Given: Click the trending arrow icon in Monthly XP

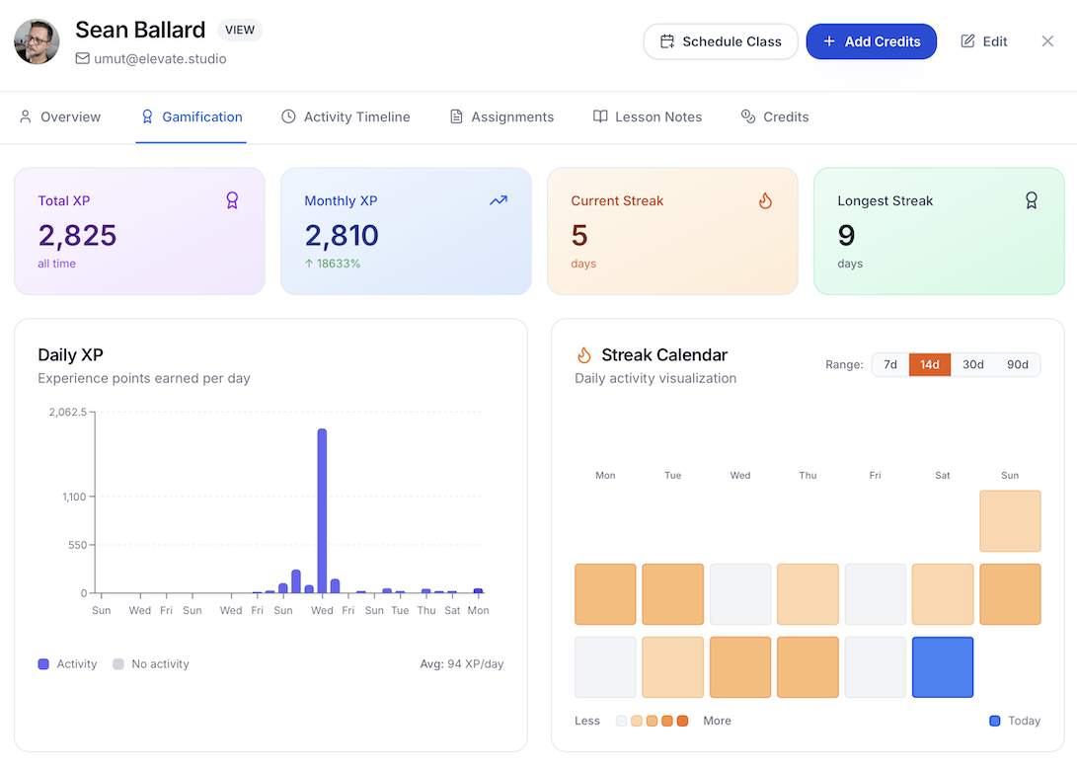Looking at the screenshot, I should pyautogui.click(x=499, y=200).
